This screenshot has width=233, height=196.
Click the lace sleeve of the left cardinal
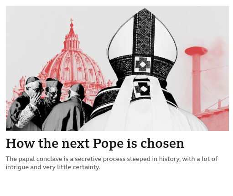tap(26, 116)
